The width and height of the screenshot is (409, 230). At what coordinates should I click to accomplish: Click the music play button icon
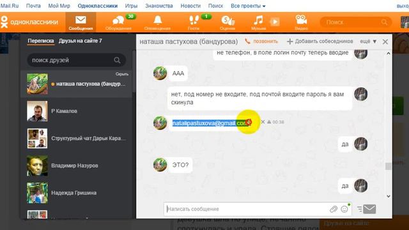tap(274, 22)
